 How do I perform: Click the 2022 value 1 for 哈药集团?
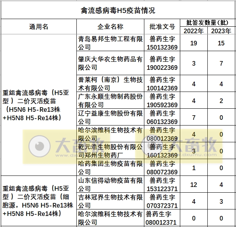coord(194,168)
